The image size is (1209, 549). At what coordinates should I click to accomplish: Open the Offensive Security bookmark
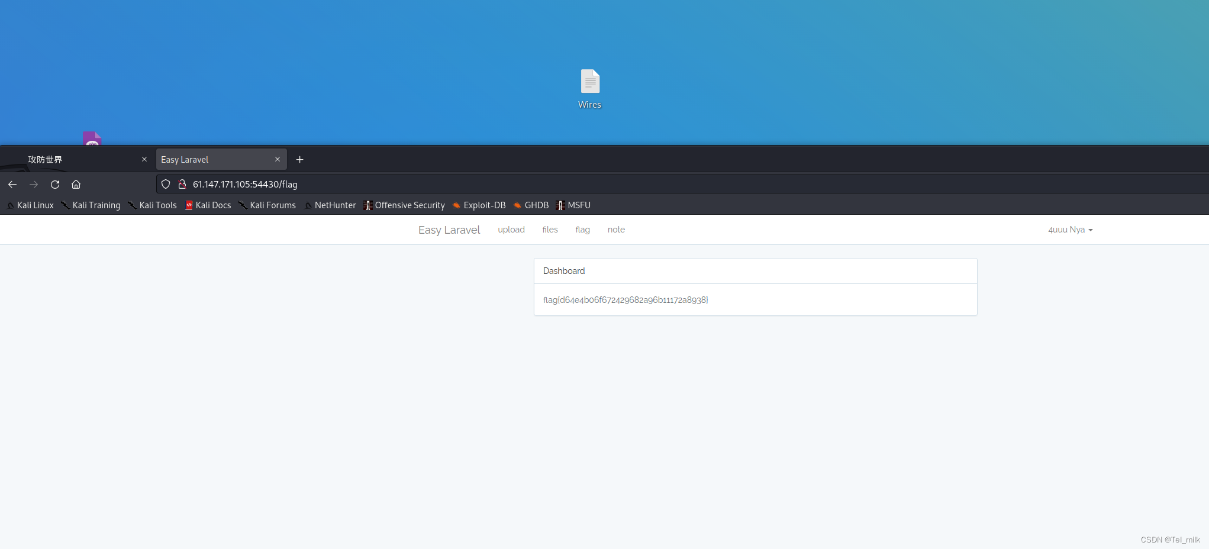tap(404, 205)
